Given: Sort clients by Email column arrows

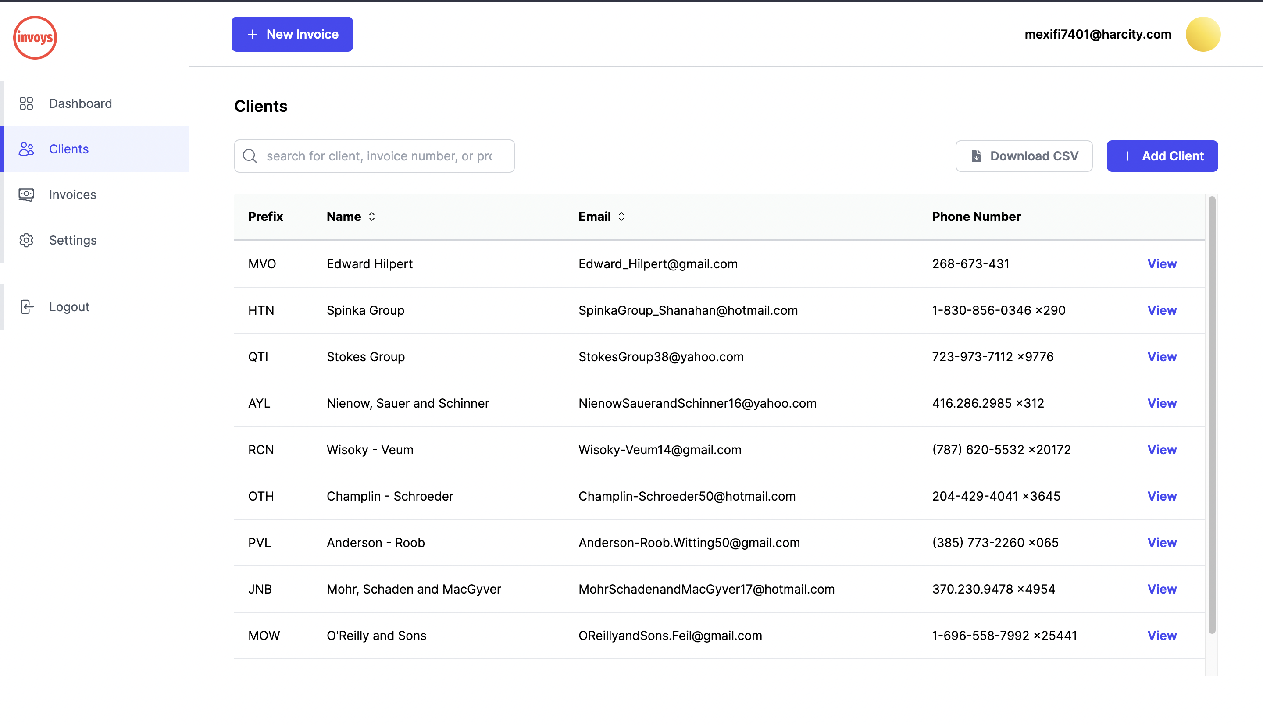Looking at the screenshot, I should click(x=621, y=217).
